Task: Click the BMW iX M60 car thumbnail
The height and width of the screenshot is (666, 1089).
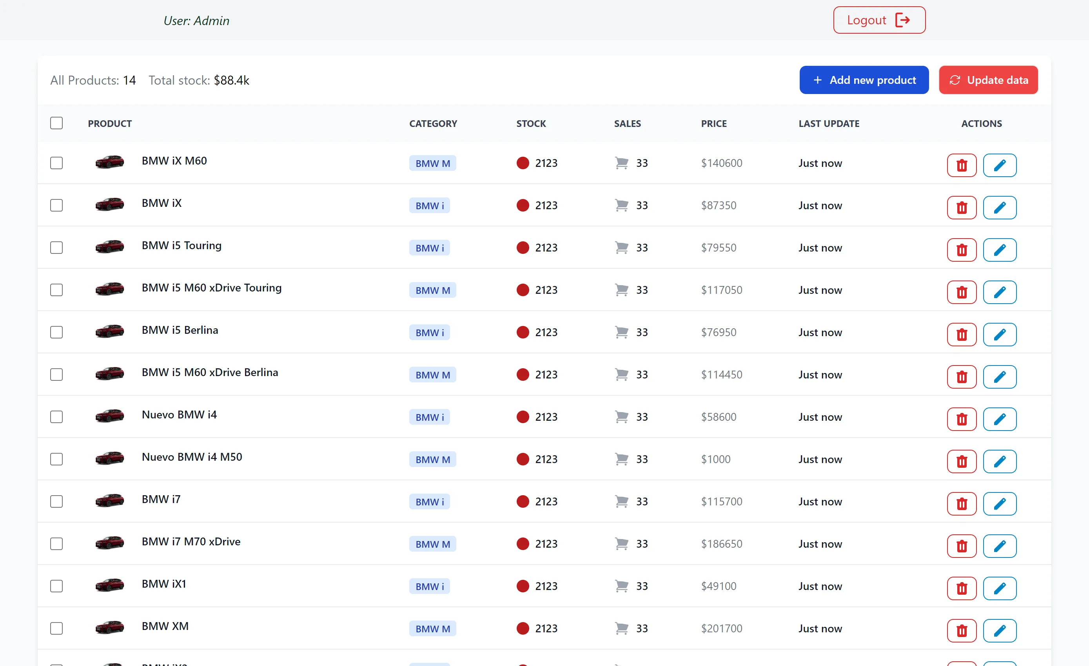Action: click(x=110, y=162)
